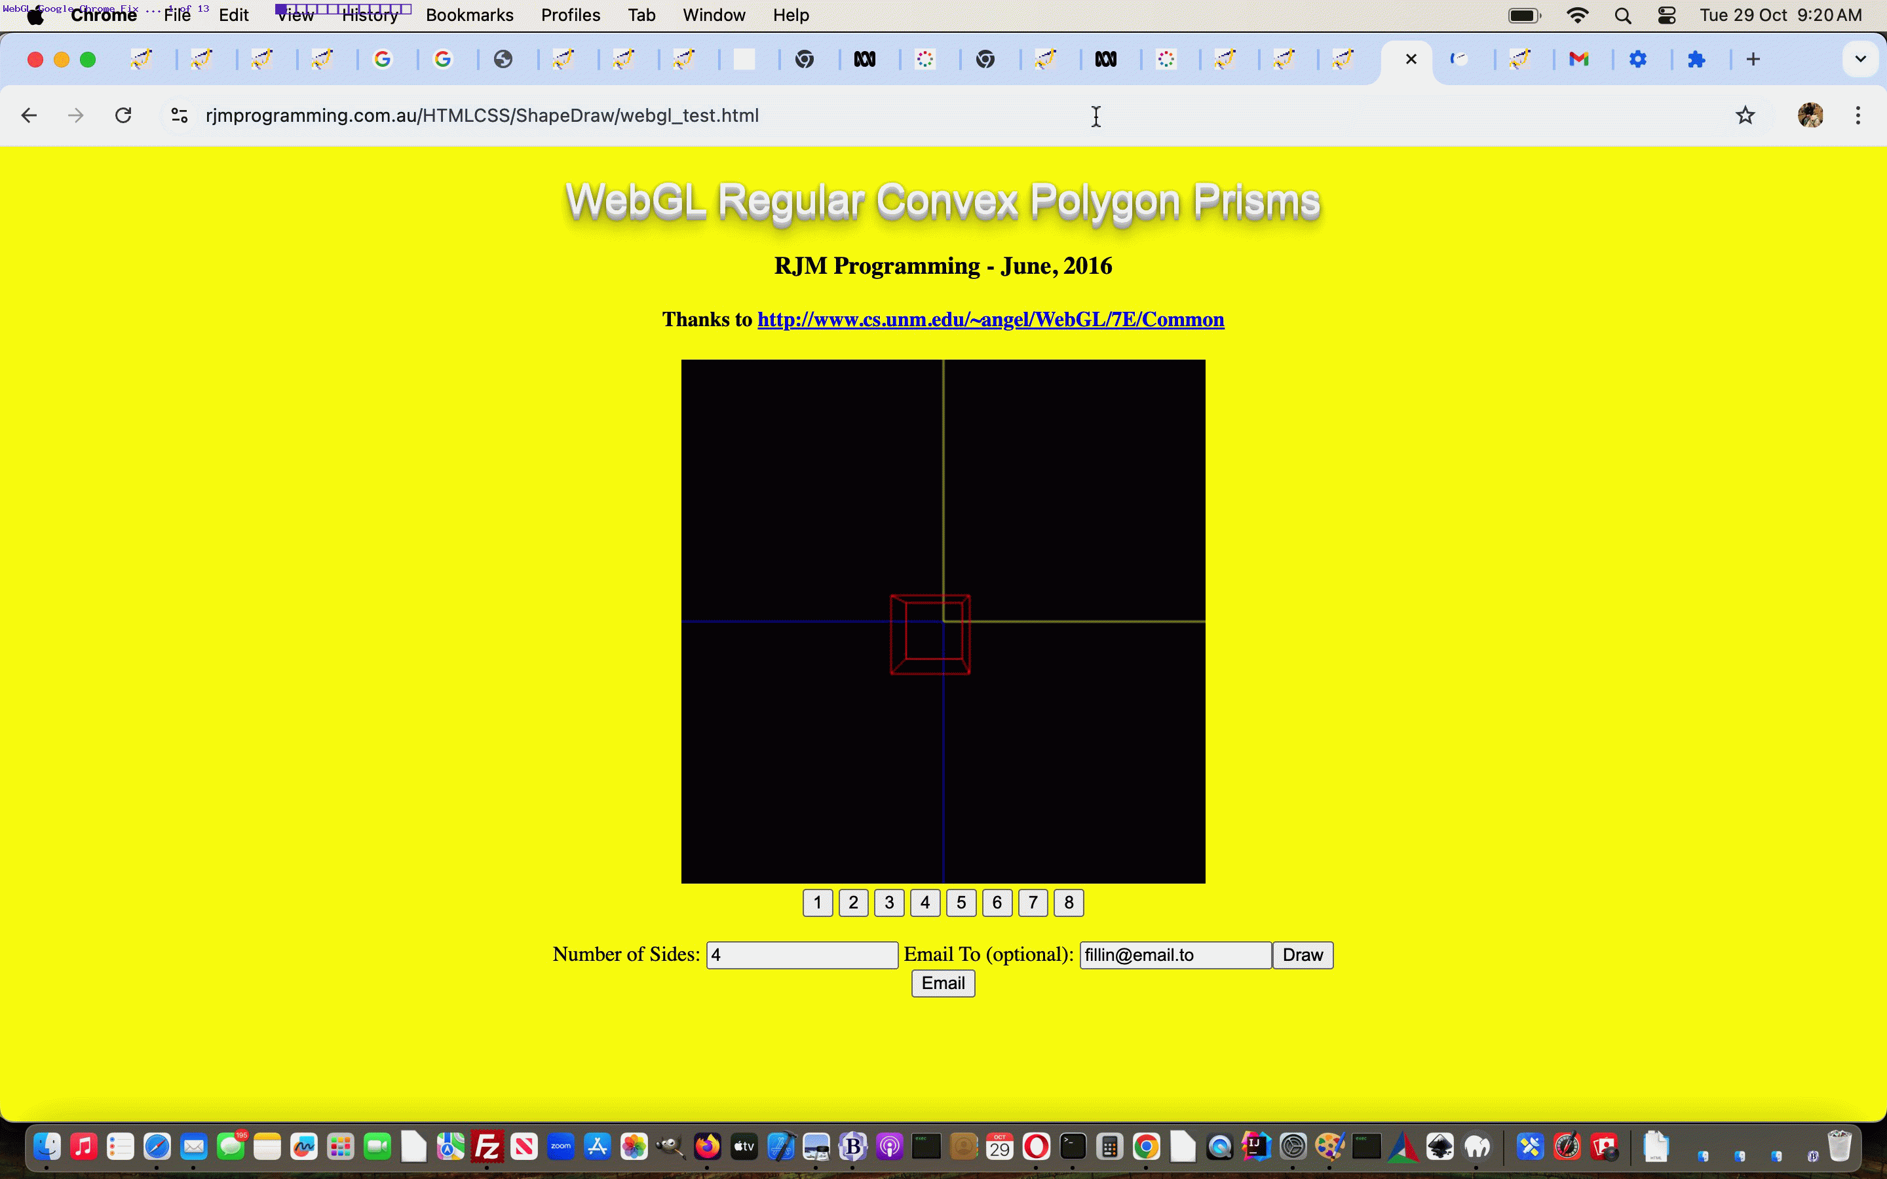Open the Trash in the Dock
Screen dimensions: 1887x1179
pyautogui.click(x=1839, y=1146)
